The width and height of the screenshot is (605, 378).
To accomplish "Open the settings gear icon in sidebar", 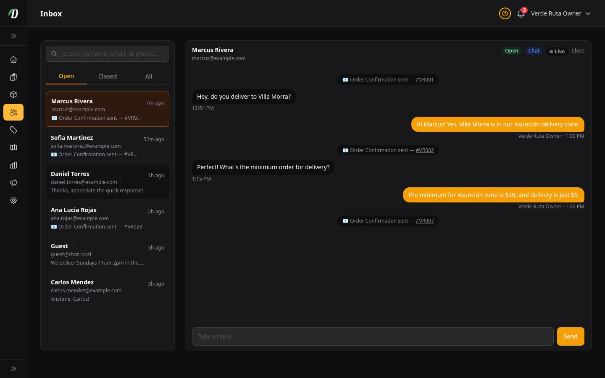I will (x=13, y=200).
